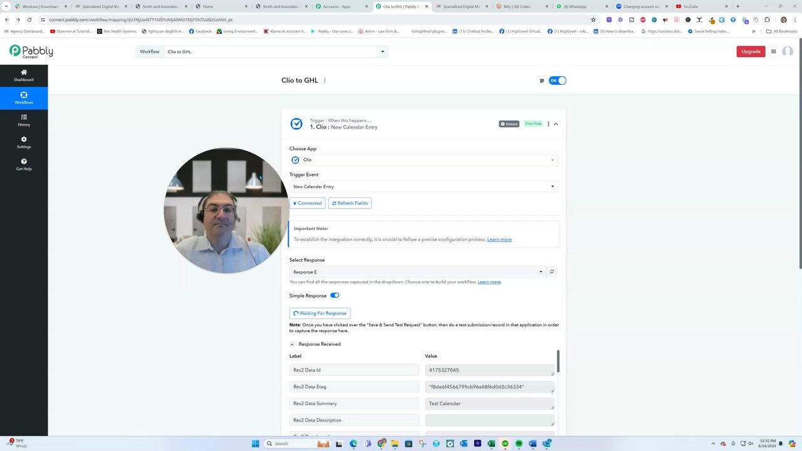Open the History sidebar icon
Screen dimensions: 802x451
tap(24, 120)
